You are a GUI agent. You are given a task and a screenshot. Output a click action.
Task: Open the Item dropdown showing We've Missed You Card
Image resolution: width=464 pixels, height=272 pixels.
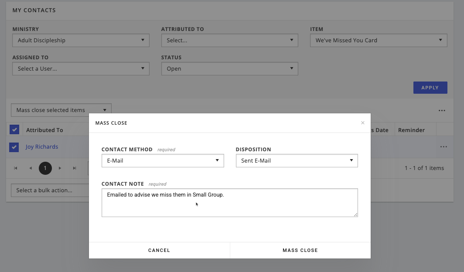pos(378,41)
